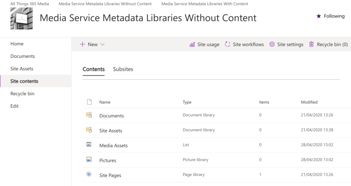Click the Following label in the header
The image size is (351, 186).
(x=334, y=16)
